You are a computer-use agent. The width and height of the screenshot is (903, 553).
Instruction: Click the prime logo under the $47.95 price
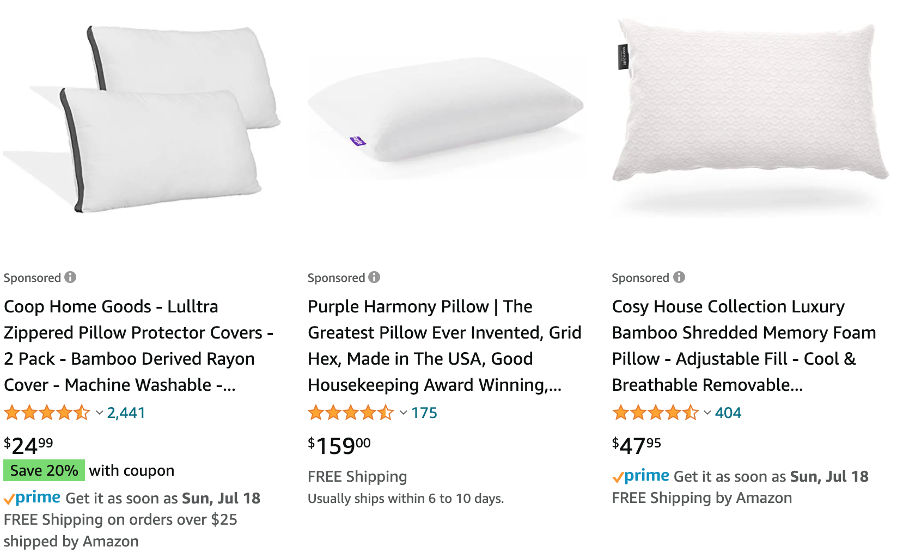coord(640,476)
